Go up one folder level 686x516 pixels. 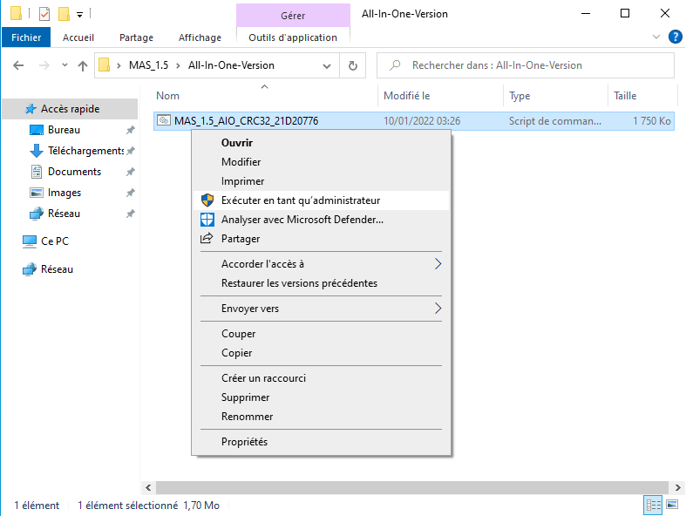tap(83, 65)
